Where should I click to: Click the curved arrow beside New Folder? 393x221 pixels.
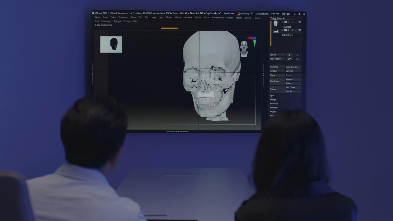[x=289, y=59]
